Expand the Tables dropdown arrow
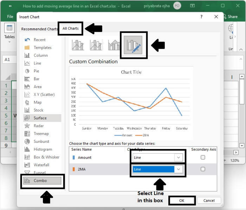Viewport: 246px width, 210px height. click(x=9, y=42)
